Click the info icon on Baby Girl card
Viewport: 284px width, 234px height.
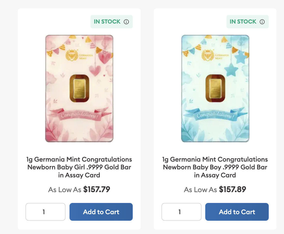(126, 22)
